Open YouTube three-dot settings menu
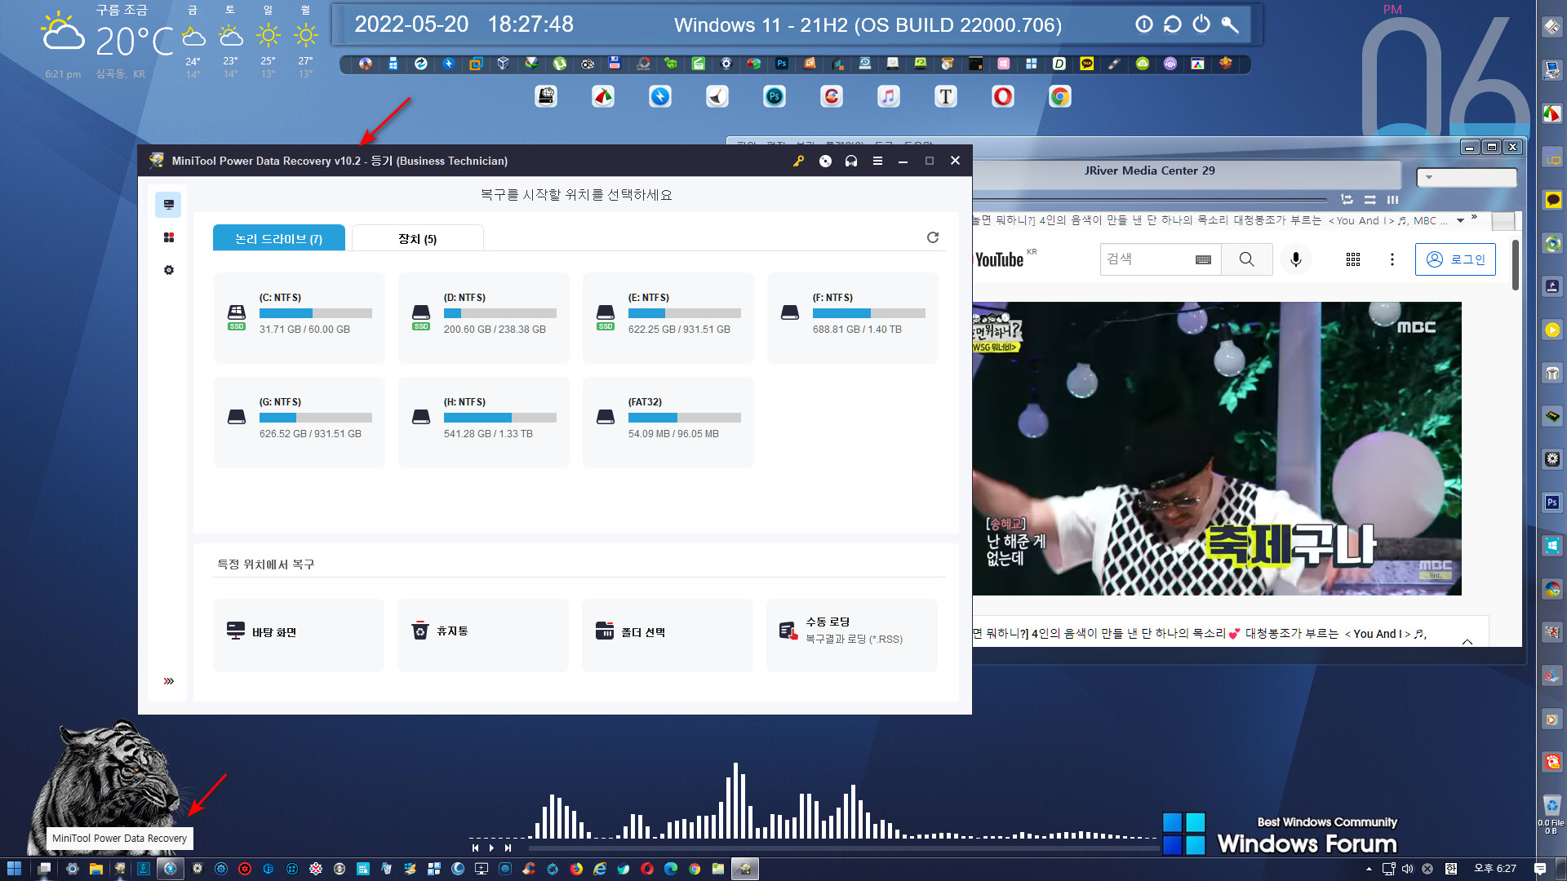1567x881 pixels. click(1392, 259)
